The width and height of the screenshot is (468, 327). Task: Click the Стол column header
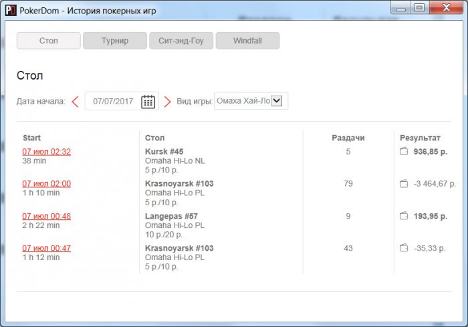154,138
